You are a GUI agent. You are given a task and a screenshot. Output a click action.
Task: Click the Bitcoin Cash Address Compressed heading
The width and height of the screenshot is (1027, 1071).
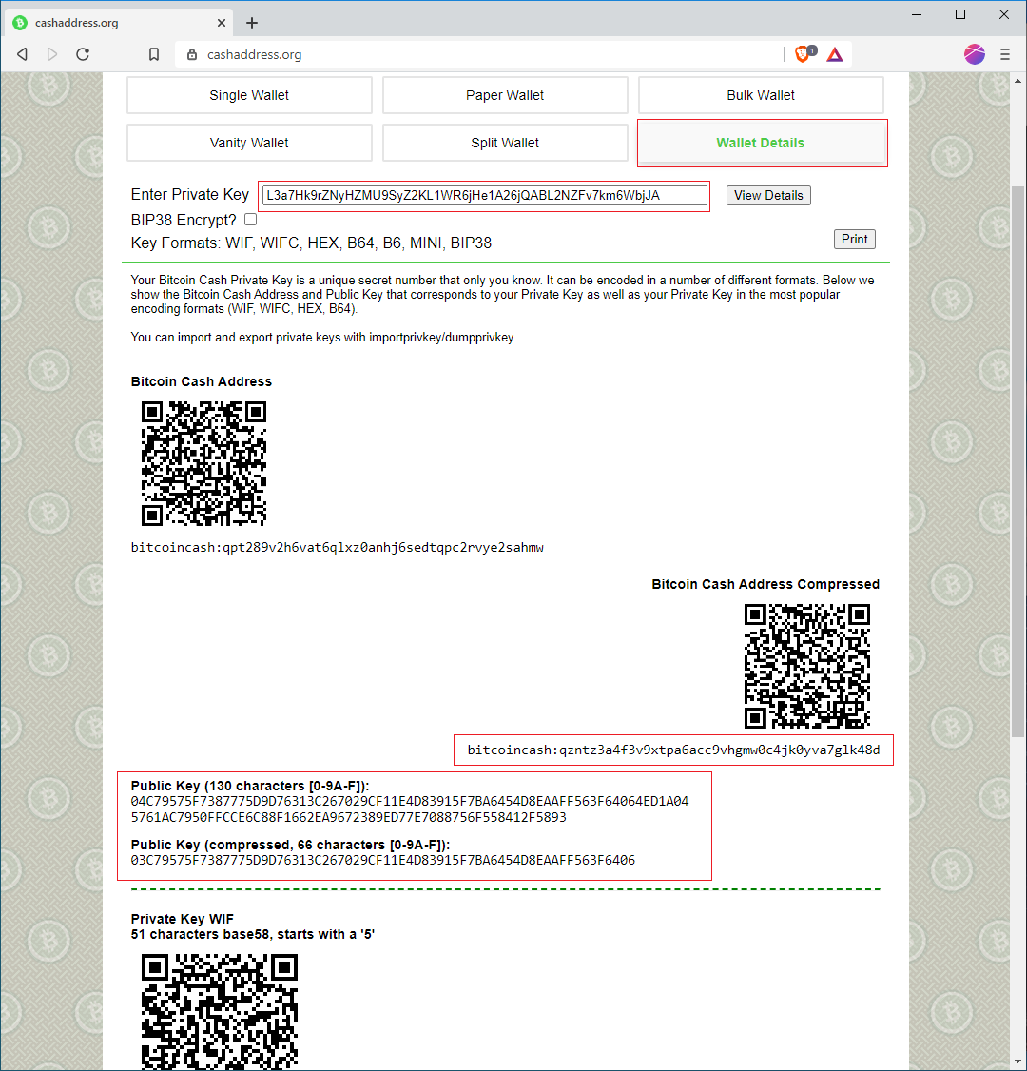tap(765, 584)
